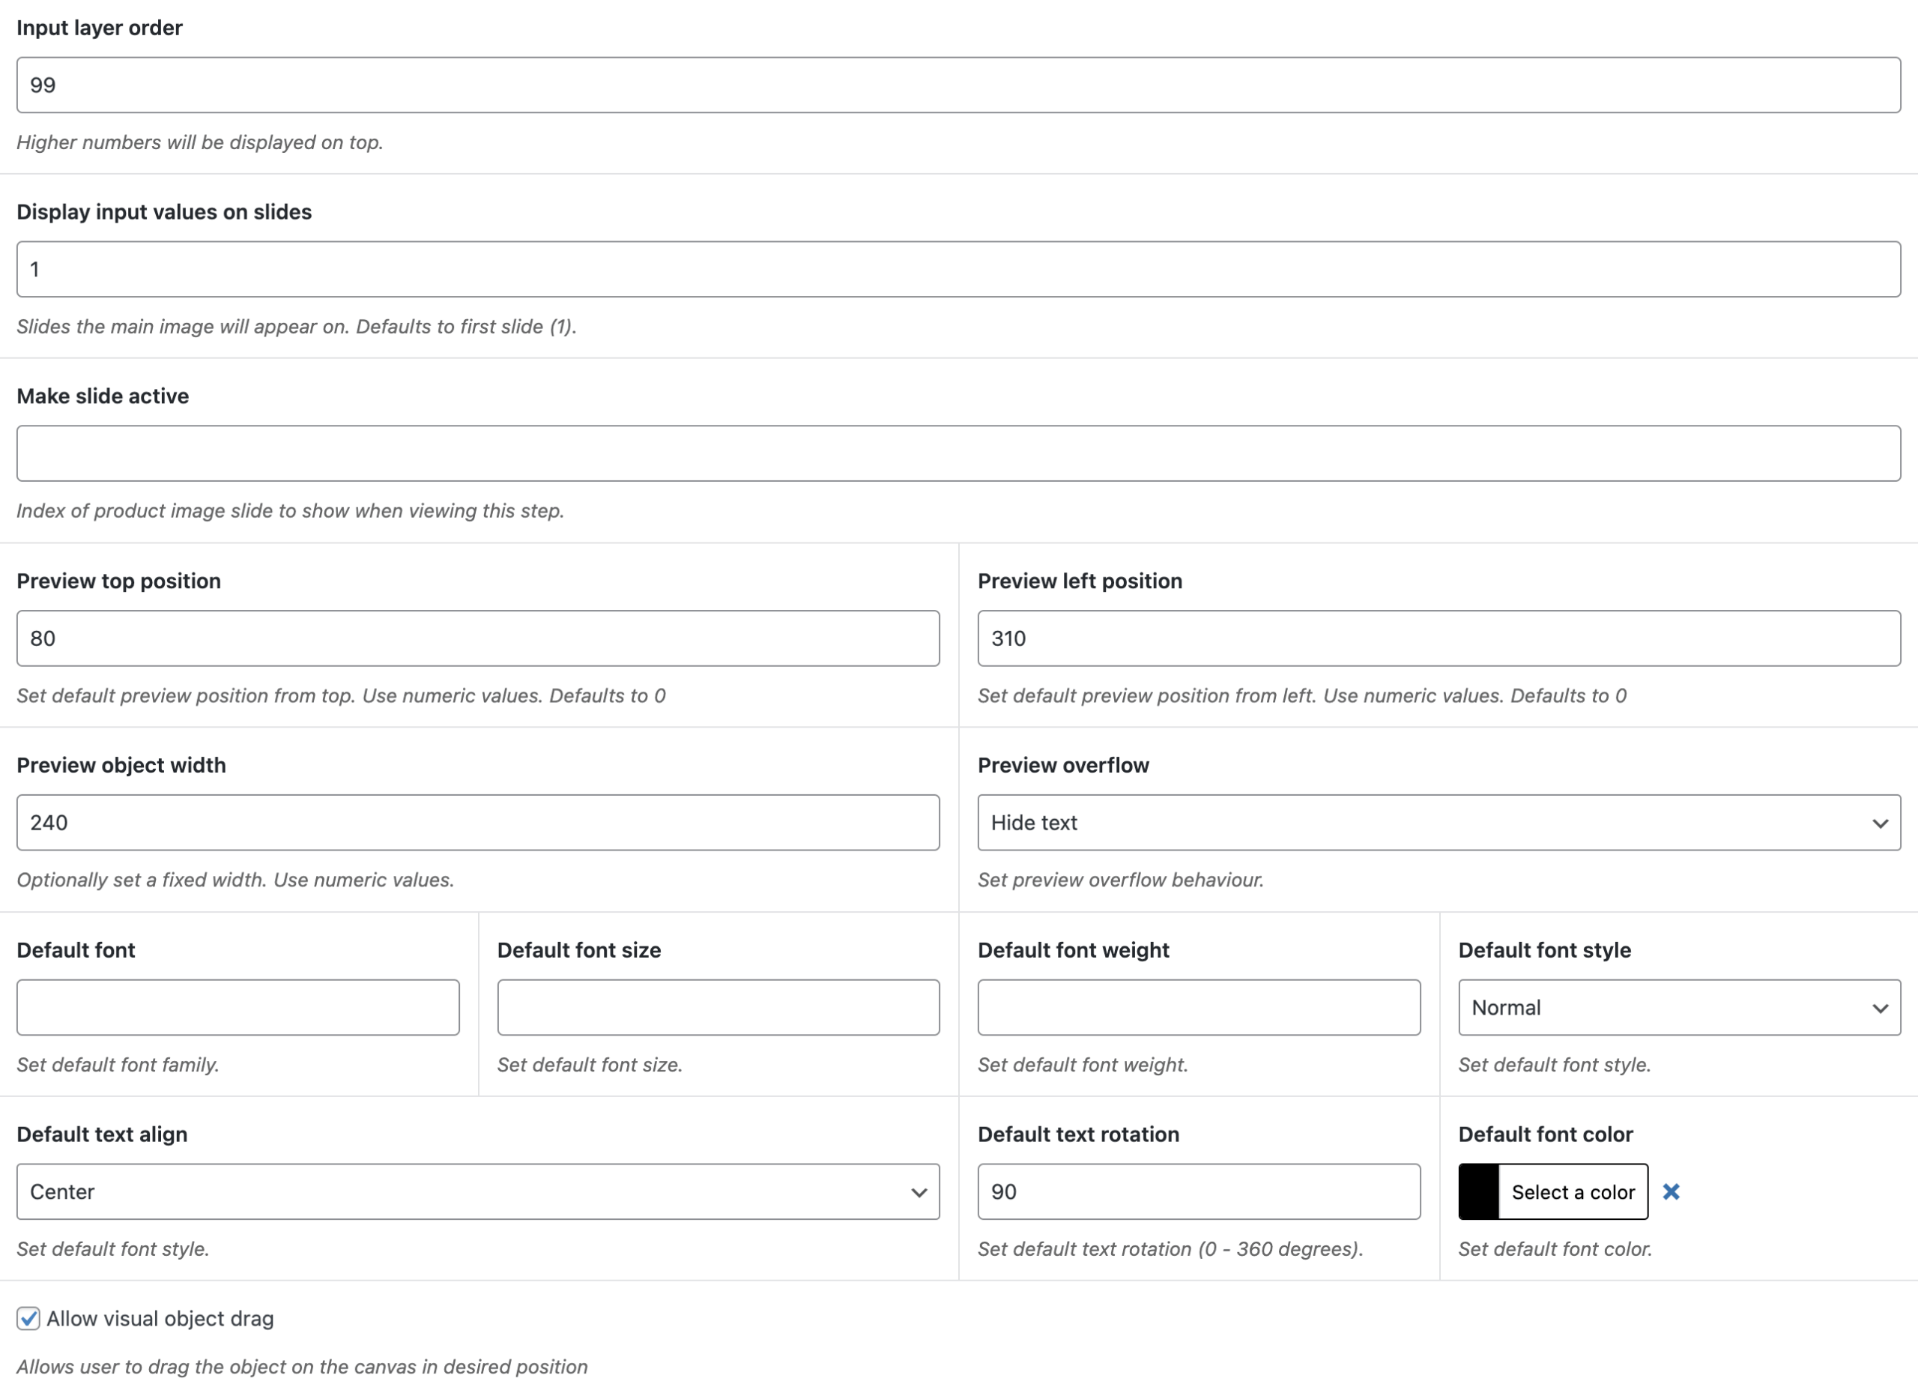Click the Select a color button

click(x=1572, y=1191)
